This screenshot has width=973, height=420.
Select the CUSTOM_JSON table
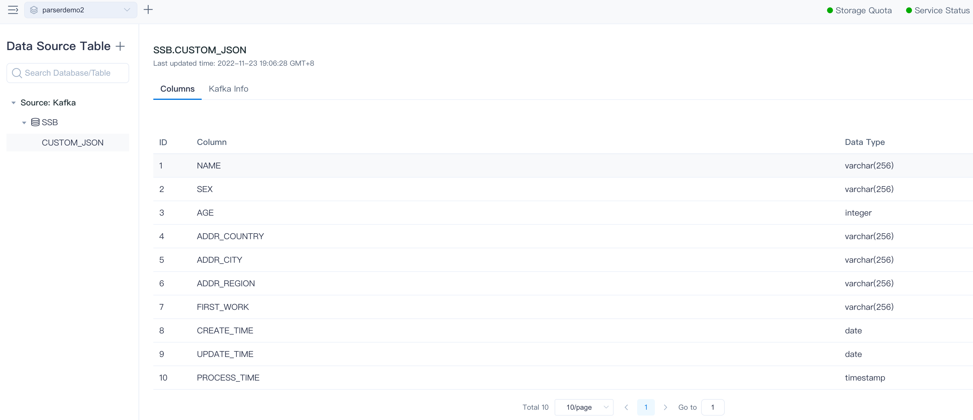[x=73, y=143]
